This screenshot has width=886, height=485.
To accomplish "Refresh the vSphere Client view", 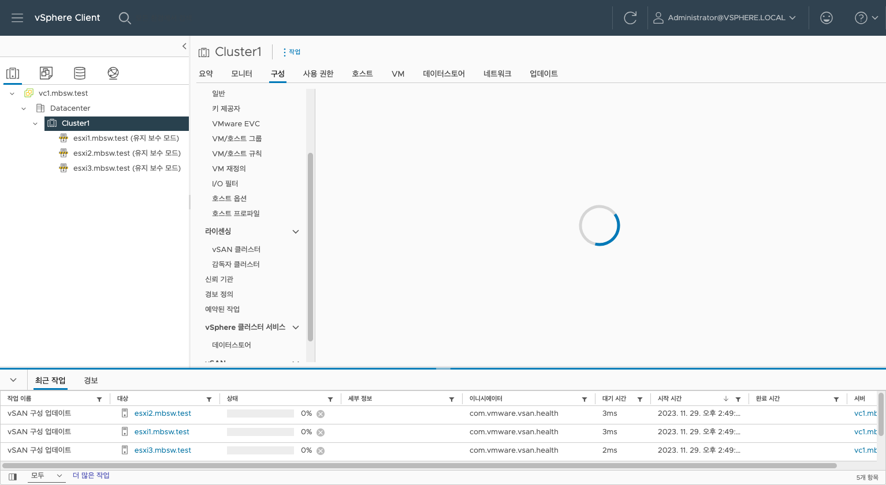I will click(630, 18).
